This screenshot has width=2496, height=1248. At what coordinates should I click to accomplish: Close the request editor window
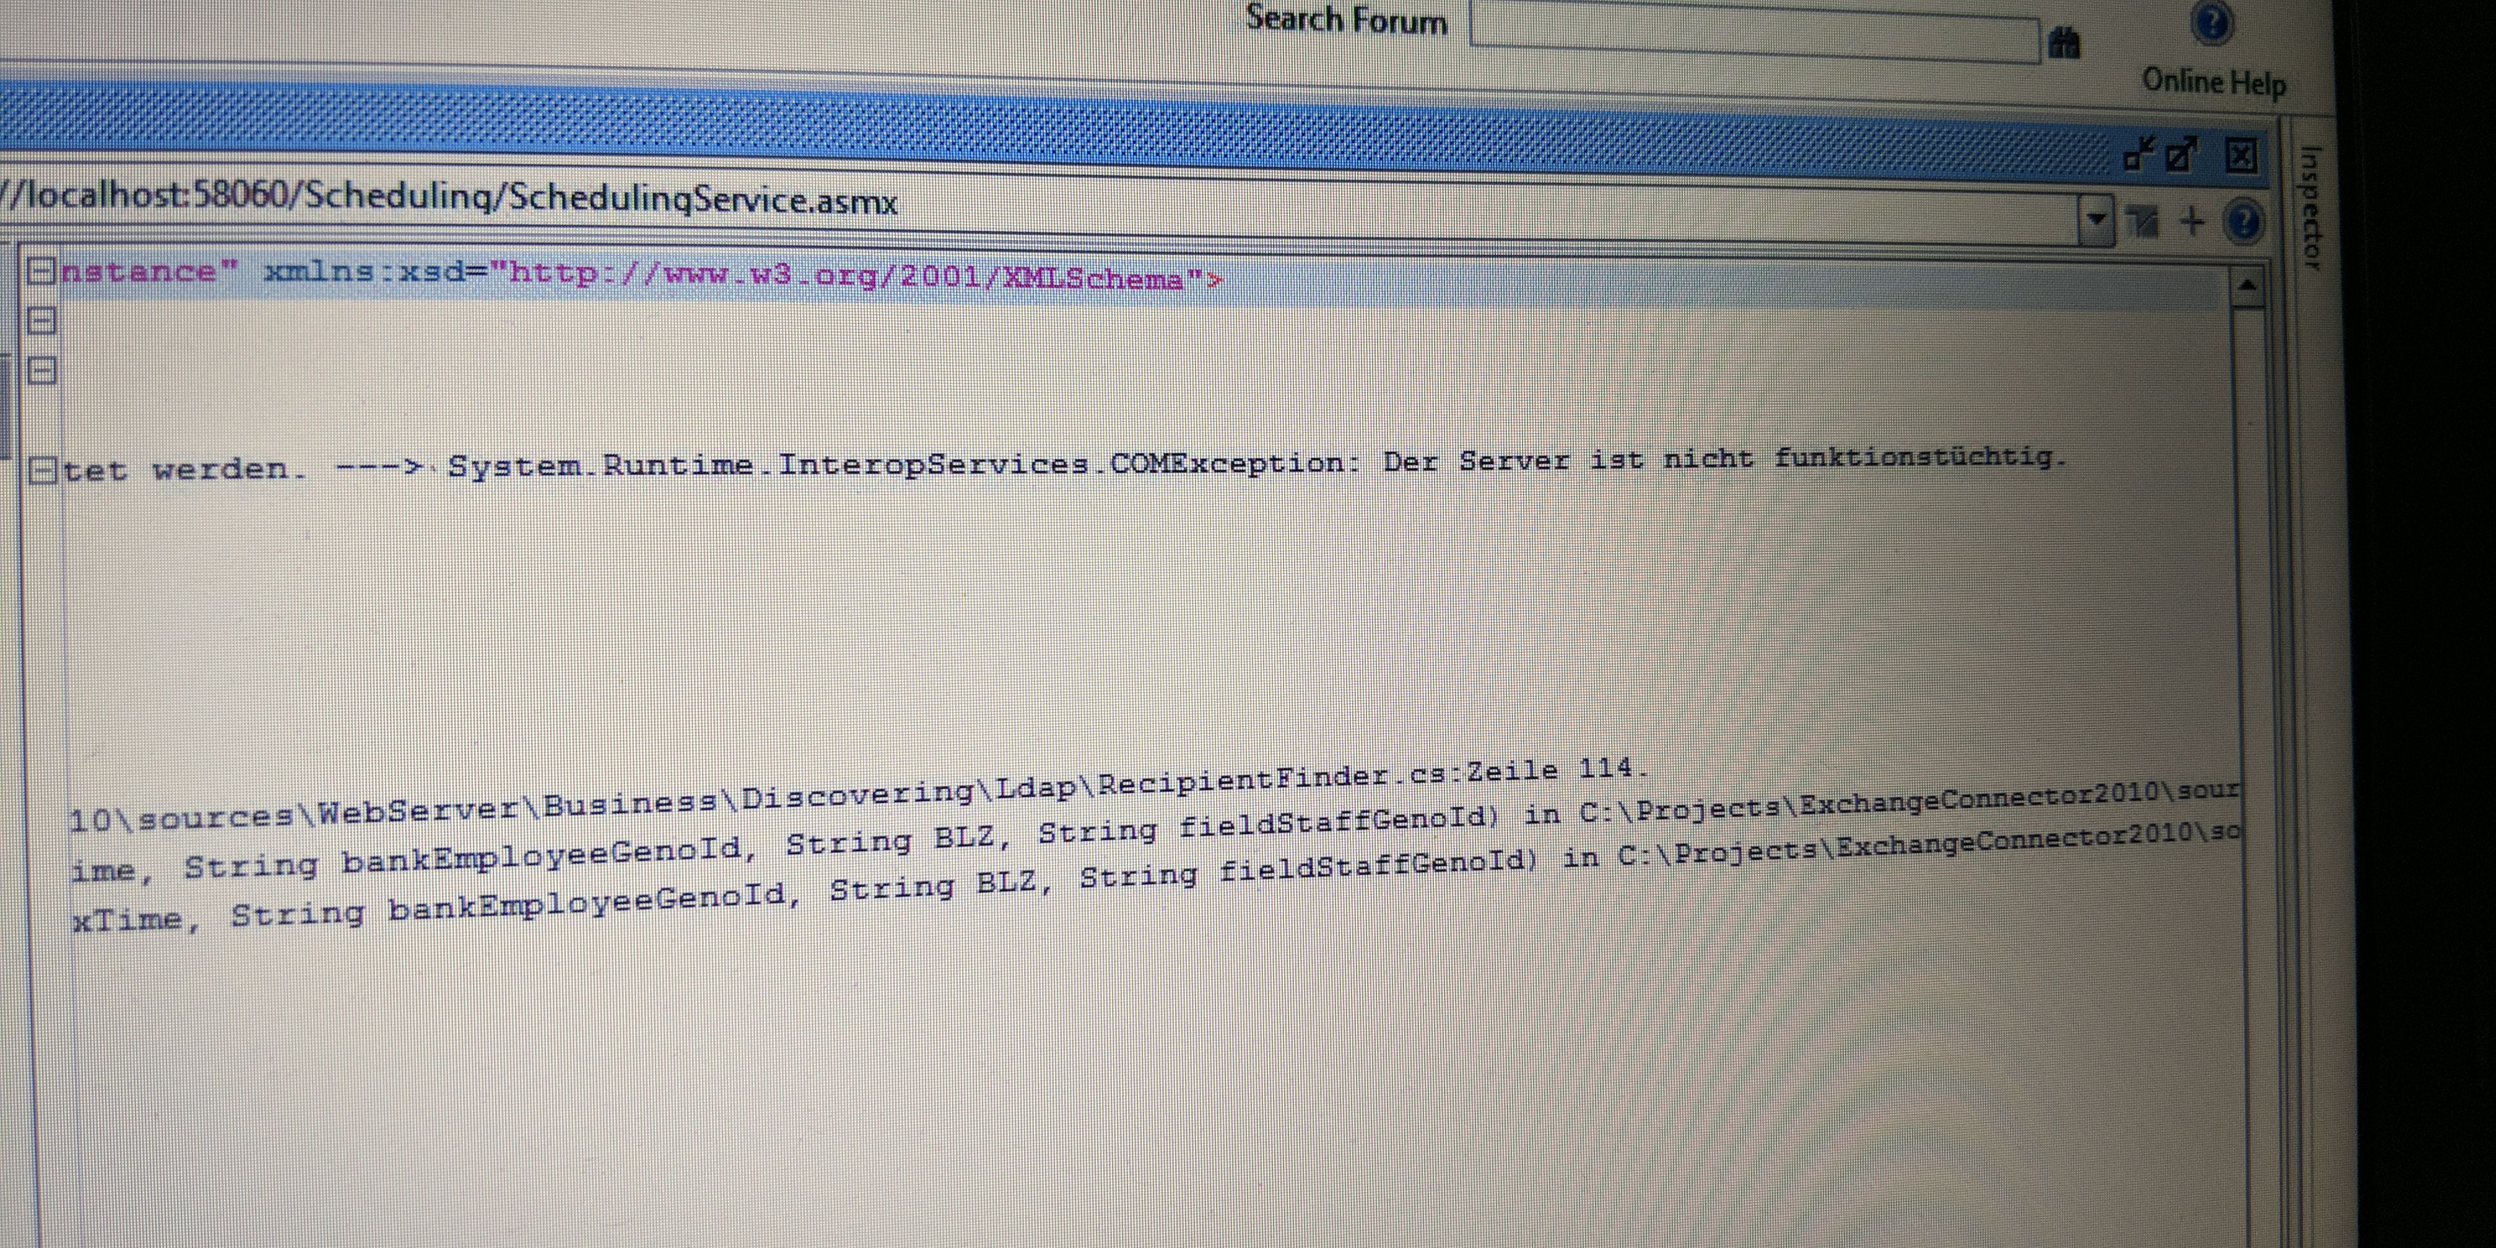[x=2241, y=156]
